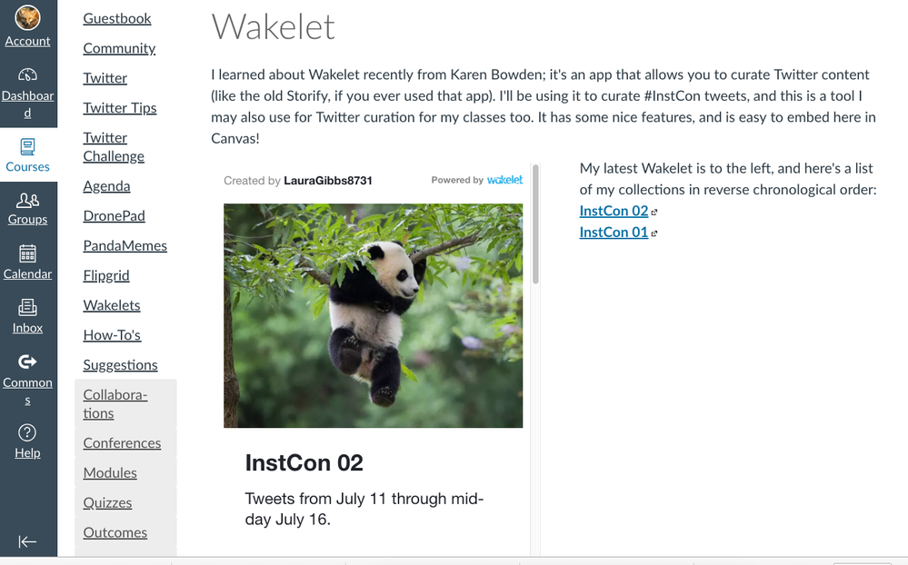Click the horizontal scrollbar at the bottom

[x=454, y=561]
